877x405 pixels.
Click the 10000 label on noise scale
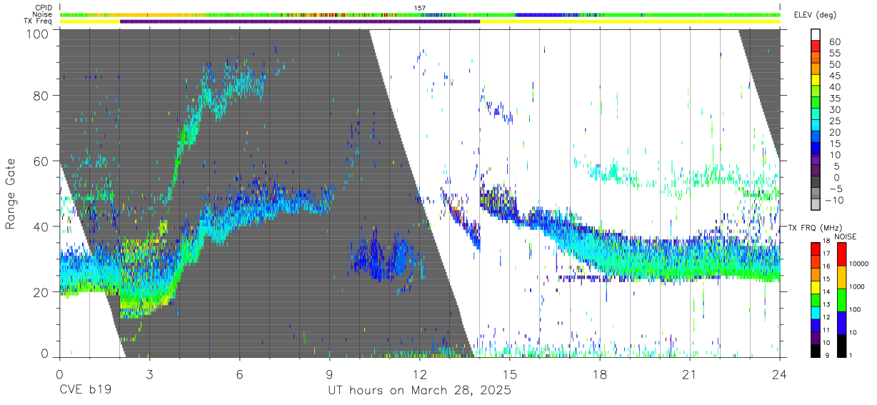(858, 264)
